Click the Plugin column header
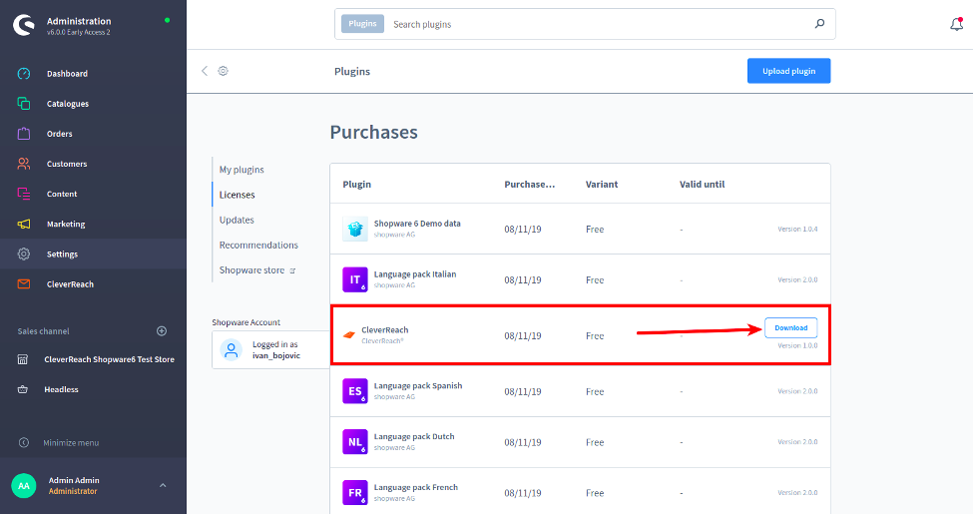 (357, 184)
